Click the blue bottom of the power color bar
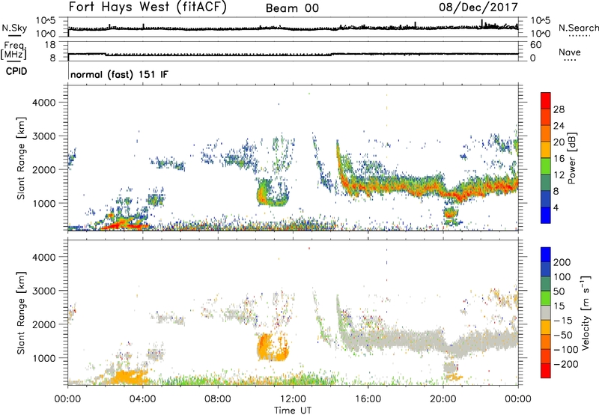Viewport: 599px width, 415px height. tap(545, 215)
